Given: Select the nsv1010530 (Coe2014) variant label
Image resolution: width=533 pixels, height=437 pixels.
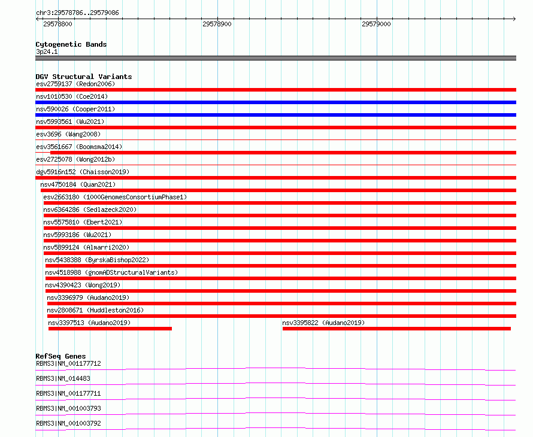Looking at the screenshot, I should [72, 96].
